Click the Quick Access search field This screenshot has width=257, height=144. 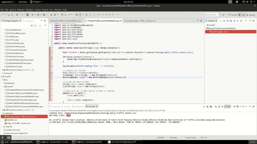212,15
